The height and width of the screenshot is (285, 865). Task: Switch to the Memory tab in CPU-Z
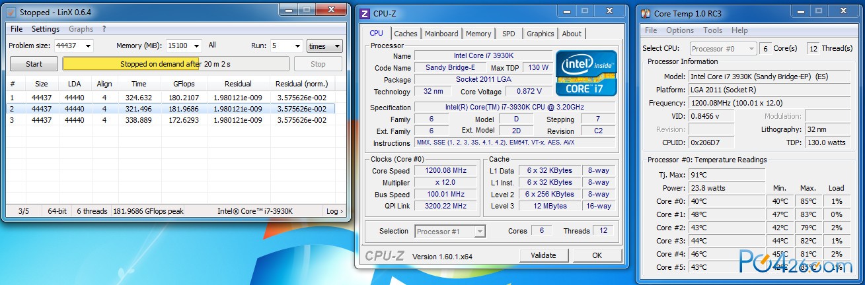click(x=478, y=34)
